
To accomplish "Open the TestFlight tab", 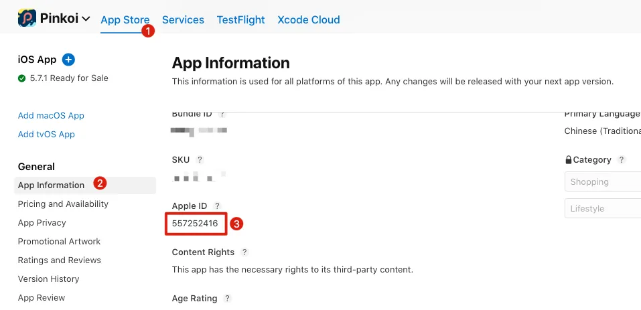I will point(240,20).
